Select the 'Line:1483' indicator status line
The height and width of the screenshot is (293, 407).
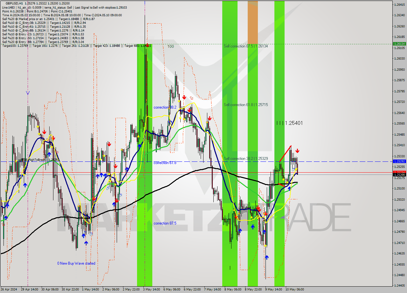point(64,7)
